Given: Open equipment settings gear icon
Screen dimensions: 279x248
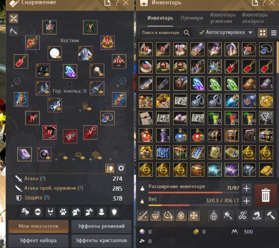Looking at the screenshot, I should [x=121, y=168].
